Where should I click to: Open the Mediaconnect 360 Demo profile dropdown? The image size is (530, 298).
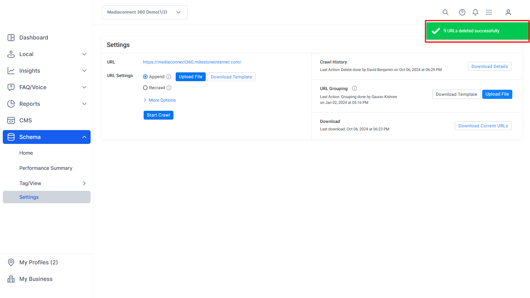click(x=145, y=12)
